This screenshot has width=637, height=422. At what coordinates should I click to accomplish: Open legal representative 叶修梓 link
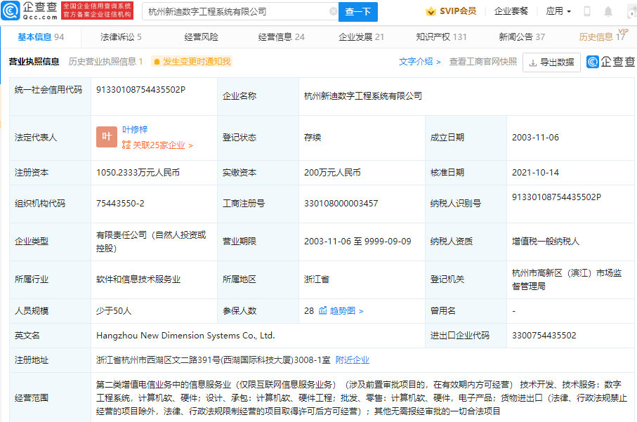[135, 130]
